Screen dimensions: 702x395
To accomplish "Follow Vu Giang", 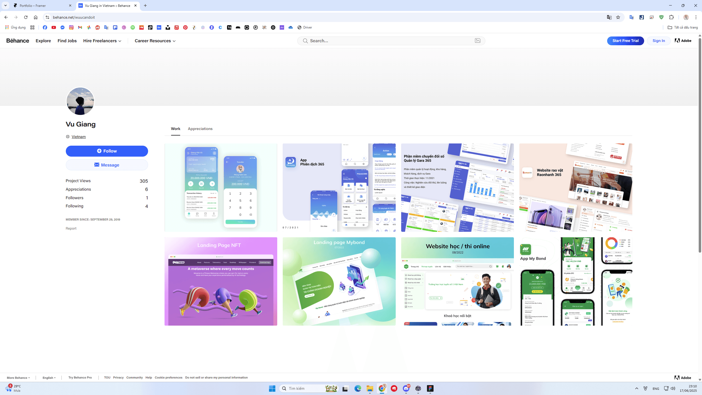I will tap(107, 151).
